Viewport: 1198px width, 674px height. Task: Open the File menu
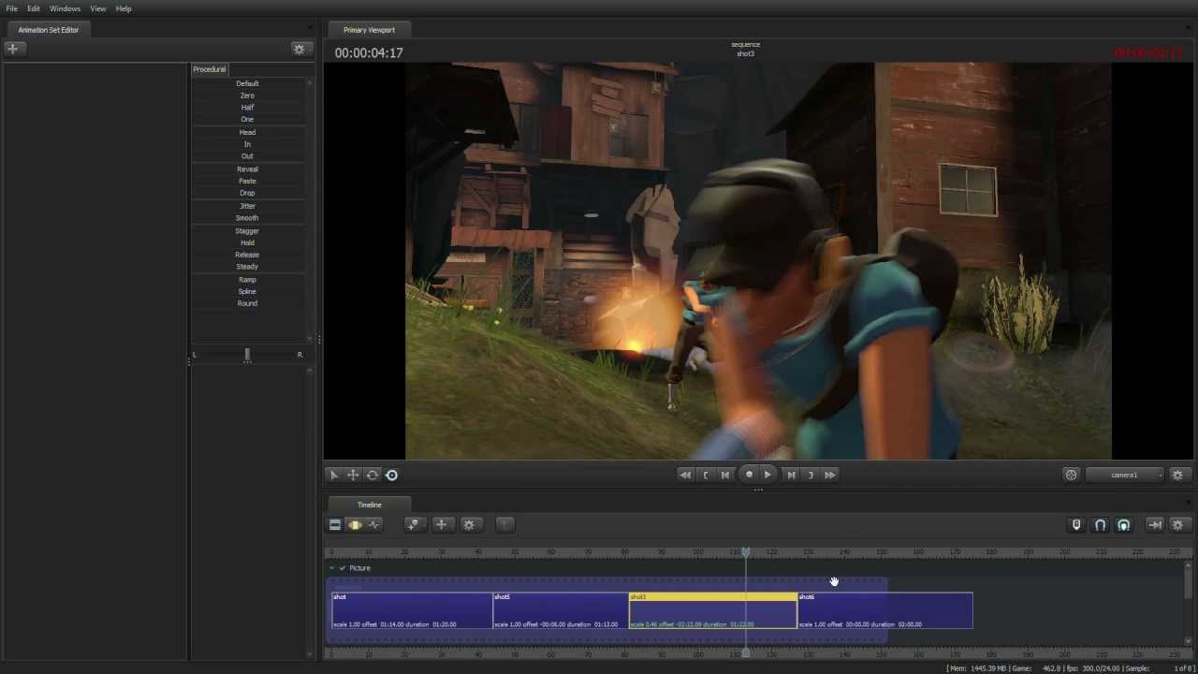tap(12, 8)
